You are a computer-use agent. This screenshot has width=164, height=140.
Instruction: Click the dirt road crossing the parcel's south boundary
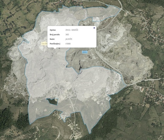[x=75, y=113]
